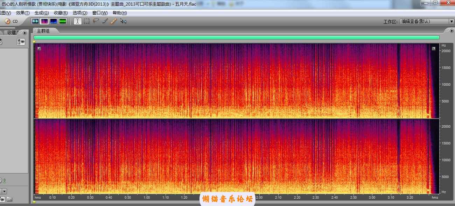Click the top-left fade handle of the upper channel

tap(39, 49)
